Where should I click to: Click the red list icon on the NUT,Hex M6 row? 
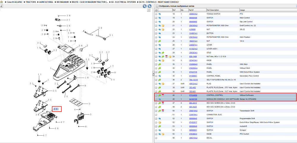pyautogui.click(x=166, y=57)
